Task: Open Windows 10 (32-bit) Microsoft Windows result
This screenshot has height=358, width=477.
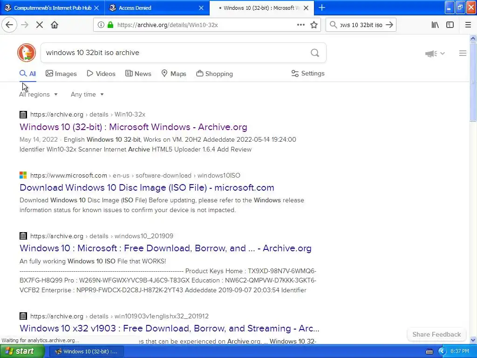Action: click(133, 127)
